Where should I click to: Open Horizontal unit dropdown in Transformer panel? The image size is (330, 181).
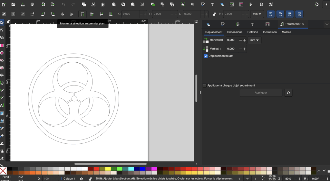(255, 40)
